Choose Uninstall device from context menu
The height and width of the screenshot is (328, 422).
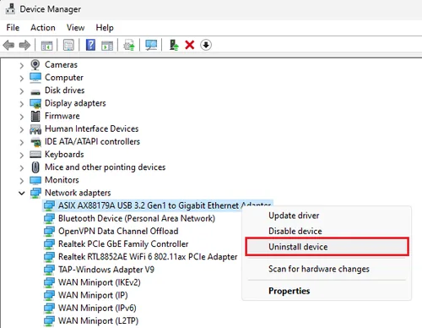(327, 247)
